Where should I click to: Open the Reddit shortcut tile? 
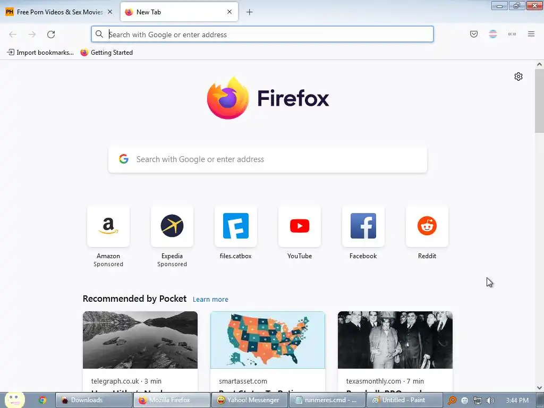pos(427,226)
